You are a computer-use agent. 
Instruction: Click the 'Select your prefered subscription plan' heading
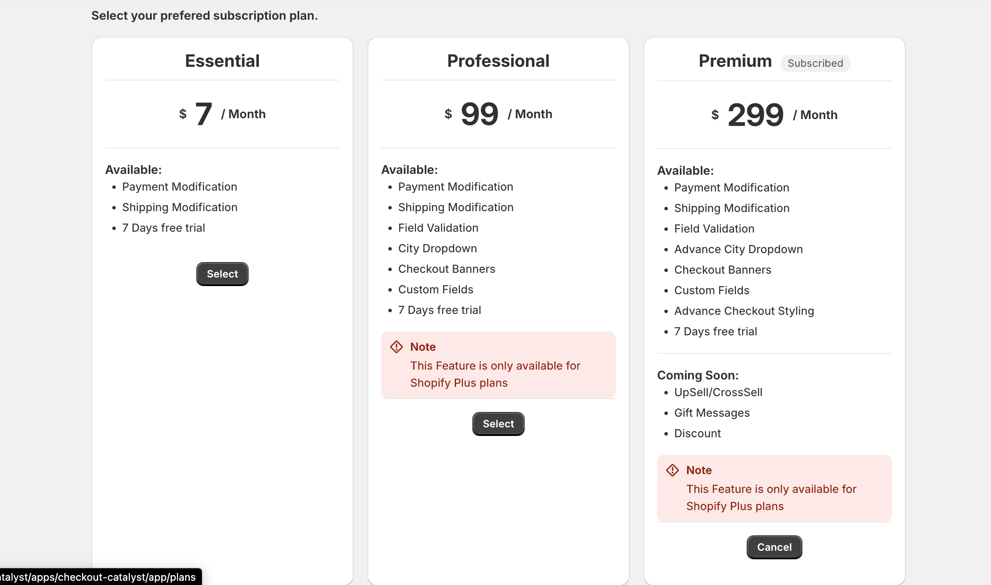(x=204, y=15)
